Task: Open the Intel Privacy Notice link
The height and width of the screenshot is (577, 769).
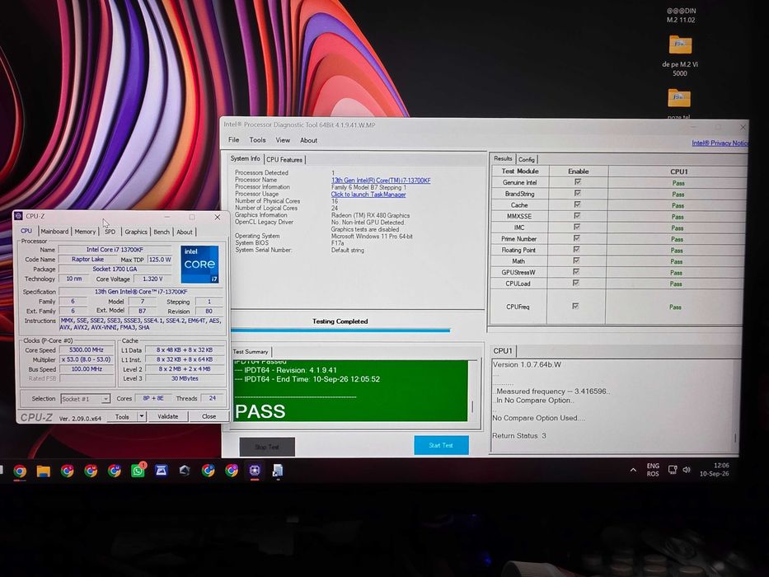Action: (x=720, y=143)
